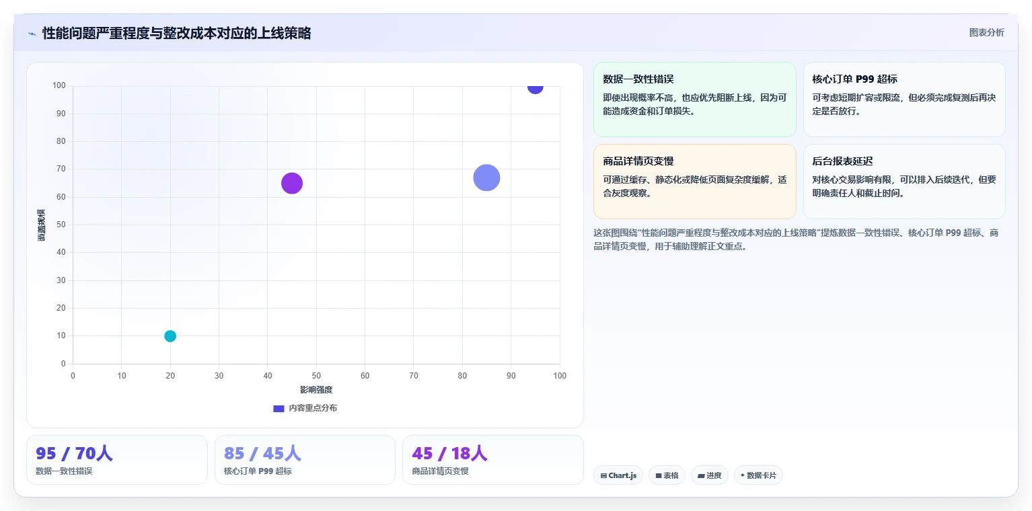Click the 45 / 18人 stat card
Image resolution: width=1032 pixels, height=511 pixels.
tap(492, 460)
